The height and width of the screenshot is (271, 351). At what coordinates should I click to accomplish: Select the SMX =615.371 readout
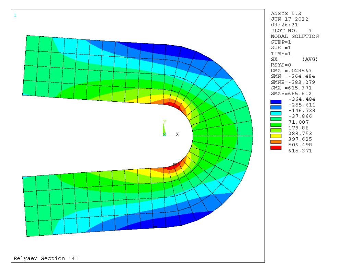coord(293,88)
